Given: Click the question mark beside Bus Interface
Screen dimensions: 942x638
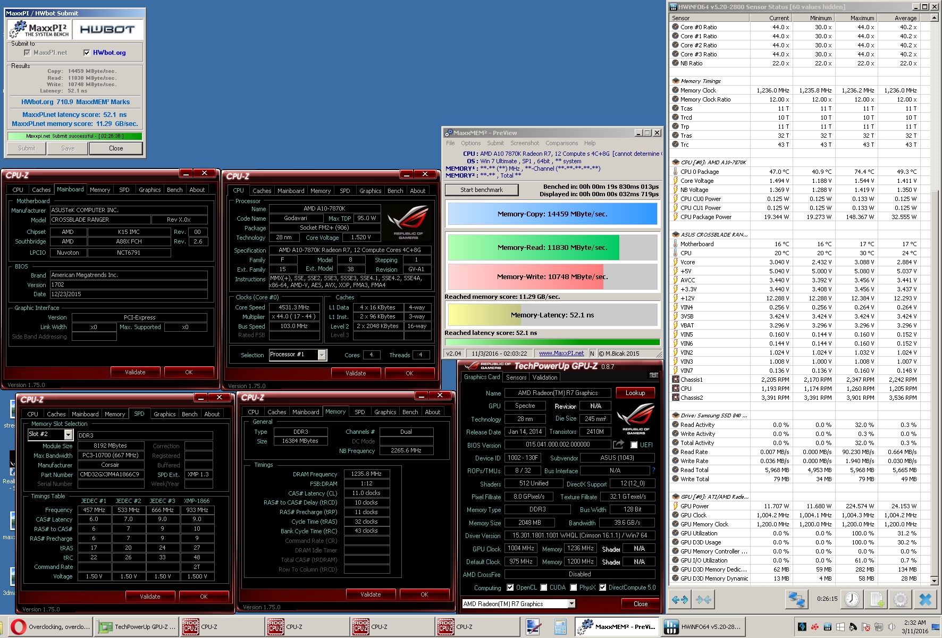Looking at the screenshot, I should tap(653, 471).
